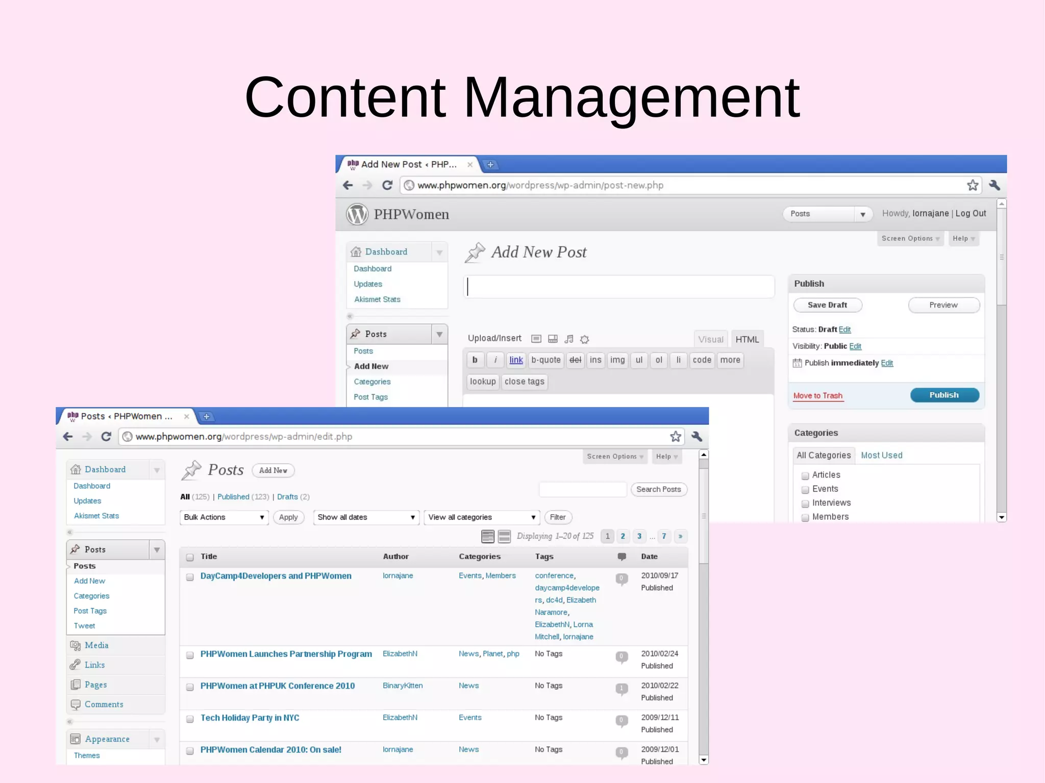Screen dimensions: 1045x783
Task: Click Pages icon in Posts window sidebar
Action: point(76,685)
